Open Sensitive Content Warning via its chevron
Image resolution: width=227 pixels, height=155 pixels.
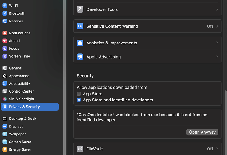tap(217, 26)
